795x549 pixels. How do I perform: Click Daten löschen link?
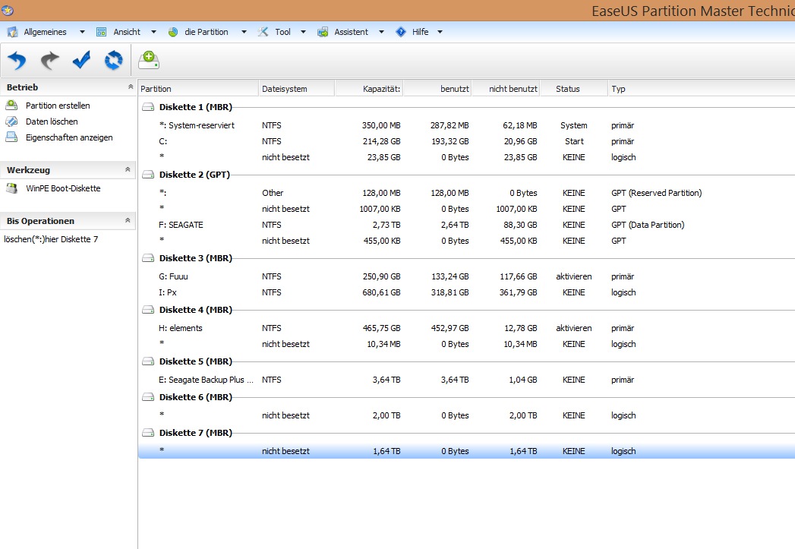tap(52, 121)
